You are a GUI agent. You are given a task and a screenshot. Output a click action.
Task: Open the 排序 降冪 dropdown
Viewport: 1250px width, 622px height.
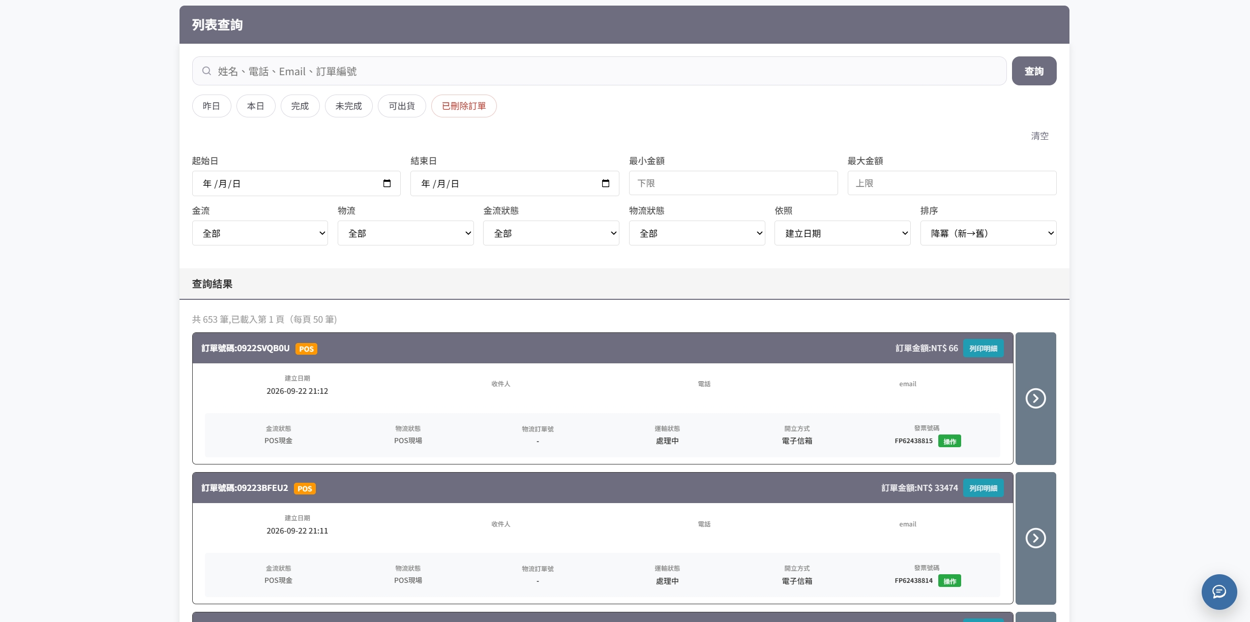(989, 233)
